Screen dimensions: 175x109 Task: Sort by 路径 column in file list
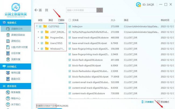[126, 20]
